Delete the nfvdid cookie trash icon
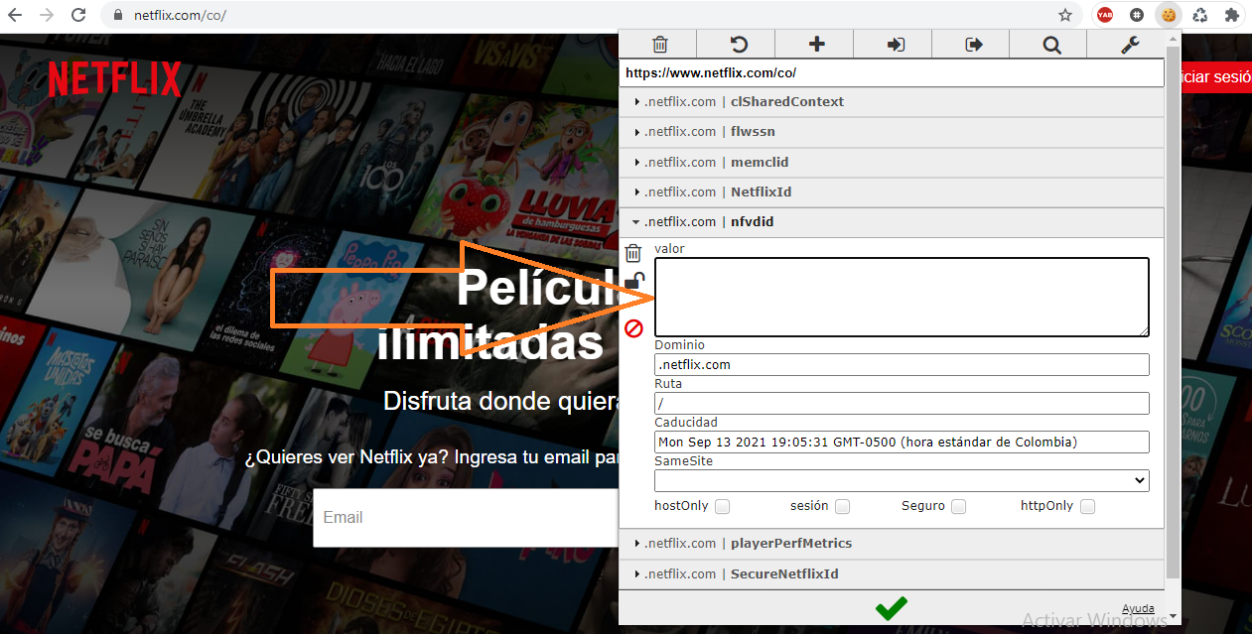Screen dimensions: 1252x634 (633, 253)
